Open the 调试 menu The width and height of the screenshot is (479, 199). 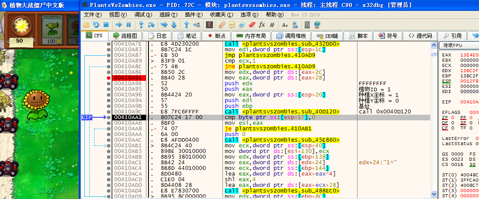(143, 15)
